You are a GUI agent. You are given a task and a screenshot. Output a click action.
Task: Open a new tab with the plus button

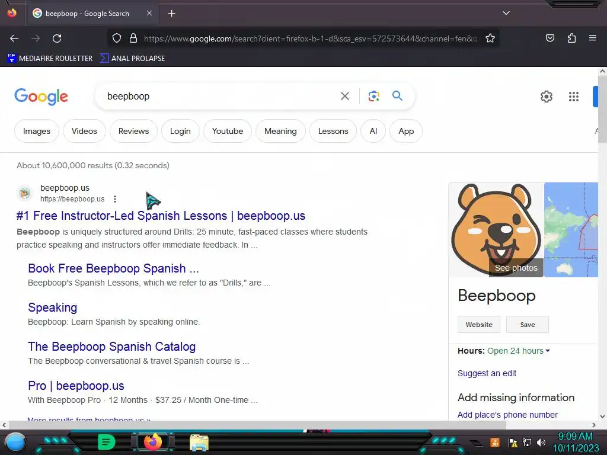(x=171, y=14)
